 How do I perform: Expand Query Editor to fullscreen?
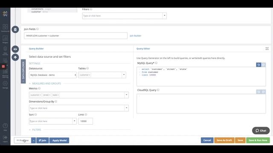point(267,49)
